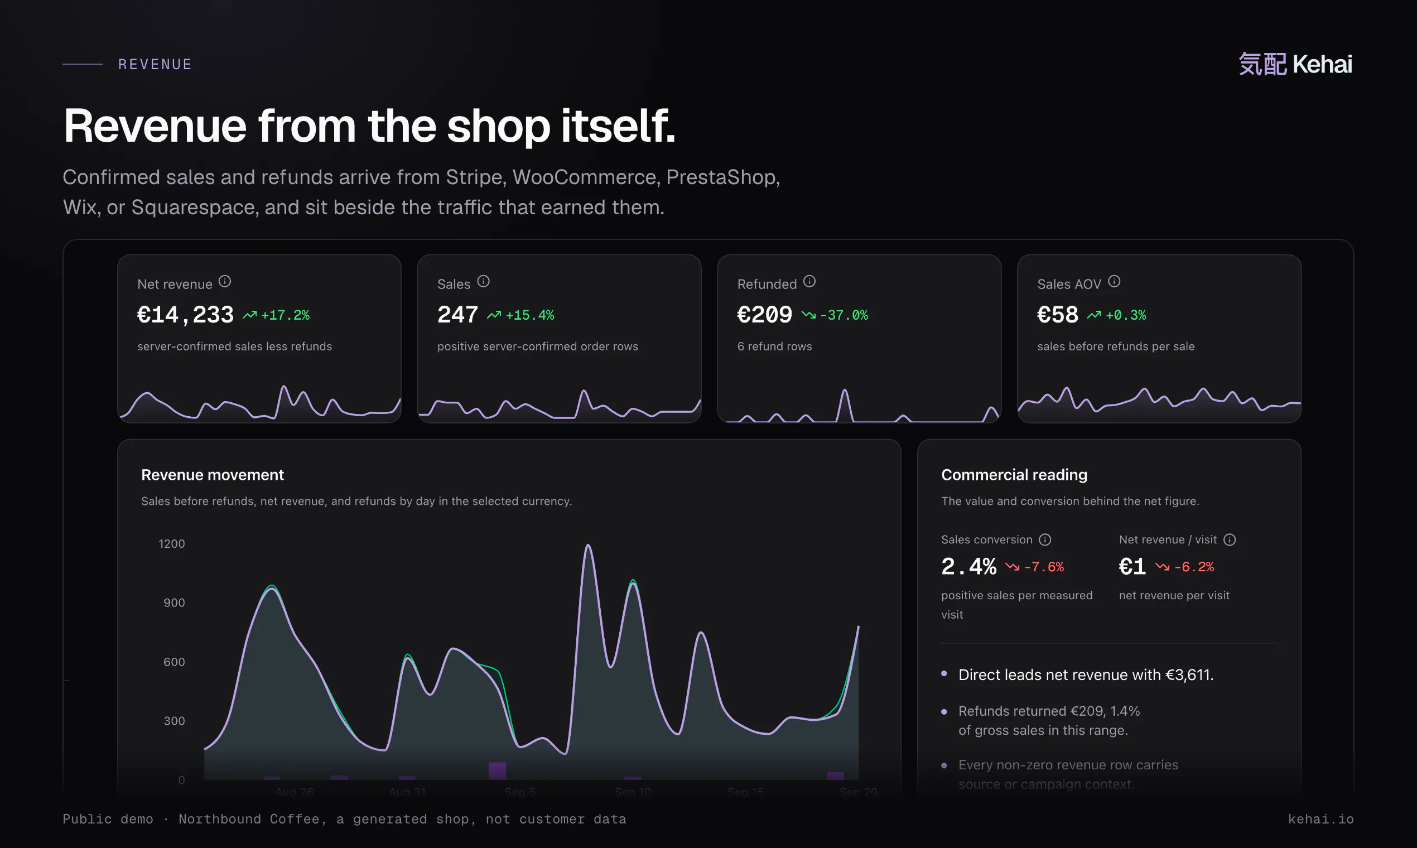
Task: Click the Kehai logo
Action: coord(1295,64)
